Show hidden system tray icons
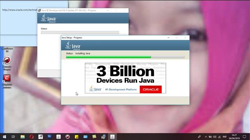 click(x=206, y=137)
